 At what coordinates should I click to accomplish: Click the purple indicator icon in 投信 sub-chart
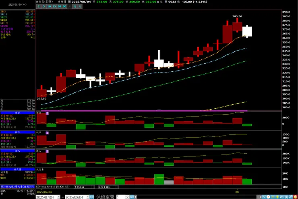[x=47, y=133]
